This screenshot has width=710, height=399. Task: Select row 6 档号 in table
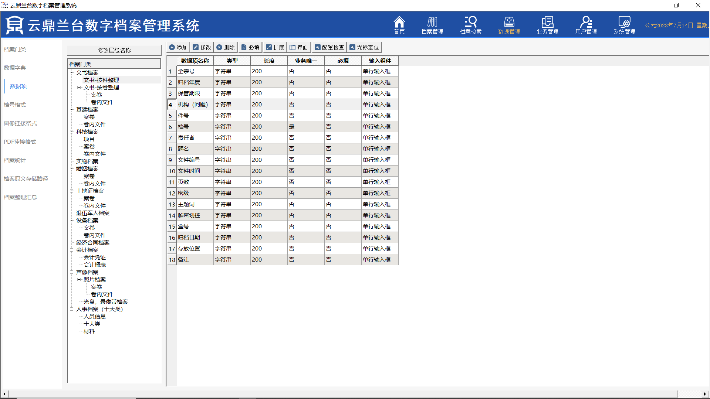coord(183,126)
